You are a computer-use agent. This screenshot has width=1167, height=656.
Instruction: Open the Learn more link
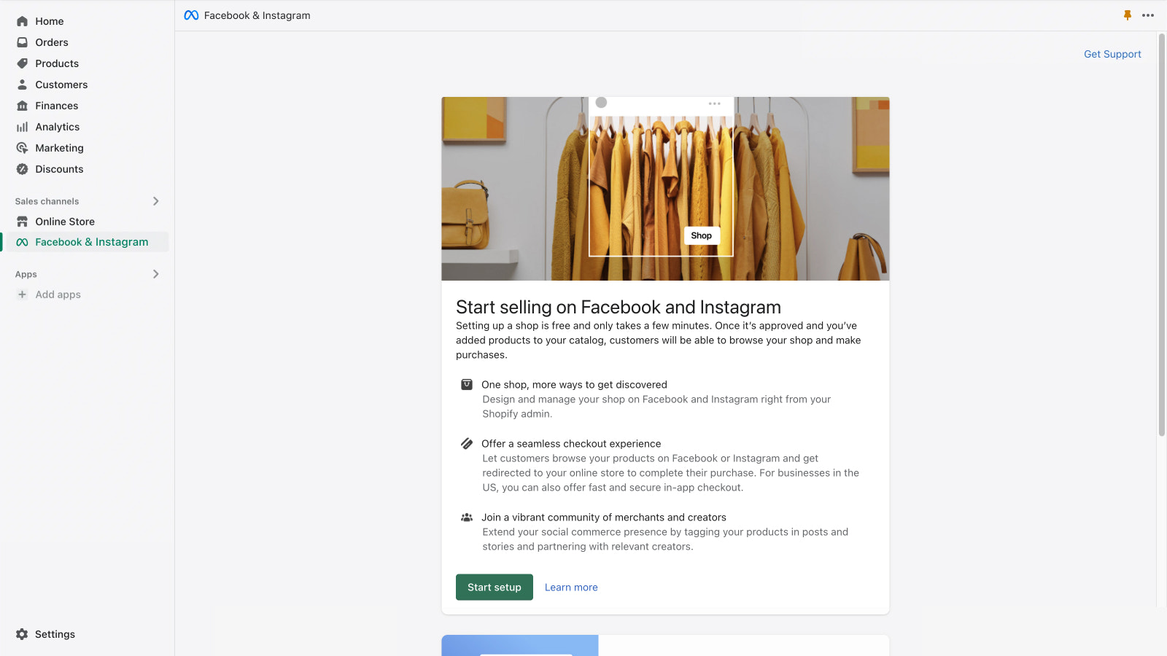coord(571,587)
